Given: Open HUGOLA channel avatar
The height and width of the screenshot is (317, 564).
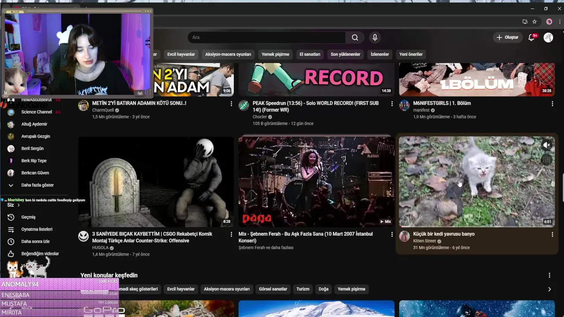Looking at the screenshot, I should click(83, 236).
